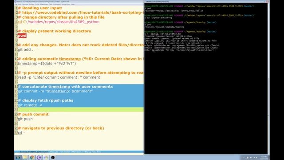The image size is (284, 160).
Task: Open the Help menu in Emacs
Action: pos(73,4)
